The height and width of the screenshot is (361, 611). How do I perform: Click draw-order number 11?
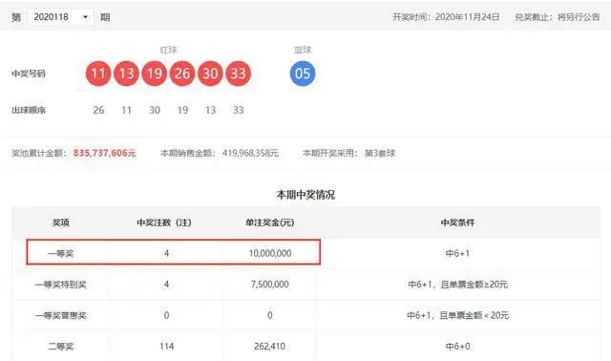(x=126, y=111)
